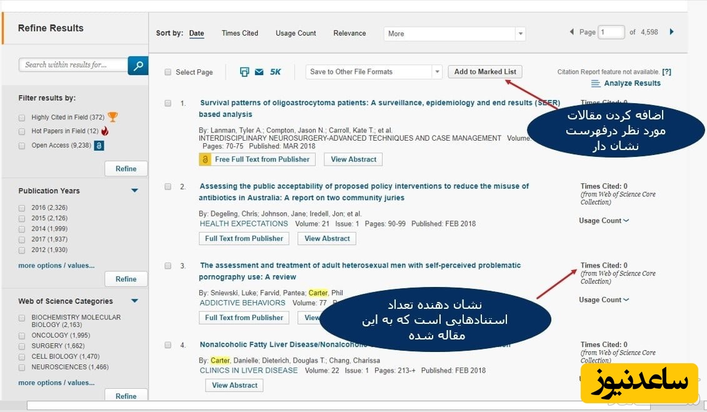Click Add to Marked List button
Viewport: 707px width, 412px height.
point(485,72)
